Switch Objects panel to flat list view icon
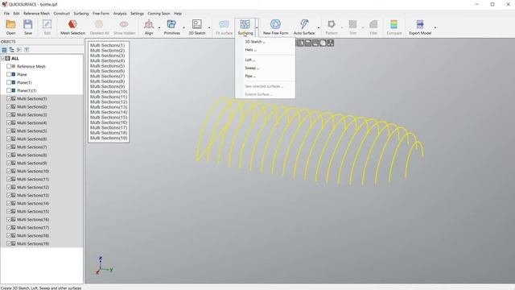 pos(4,50)
